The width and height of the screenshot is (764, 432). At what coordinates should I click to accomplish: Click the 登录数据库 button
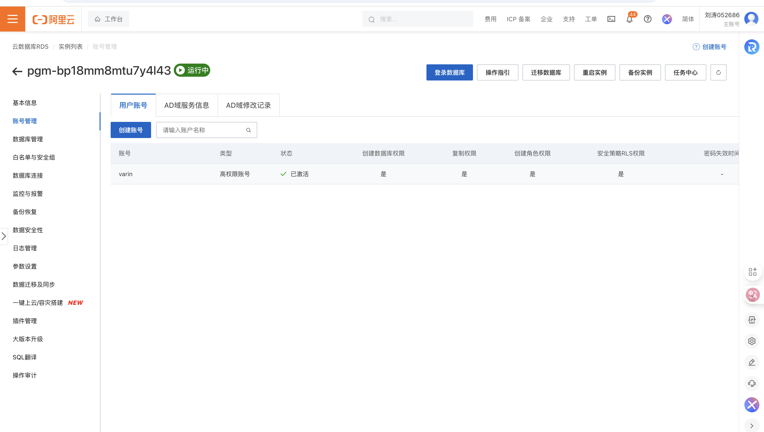coord(449,72)
